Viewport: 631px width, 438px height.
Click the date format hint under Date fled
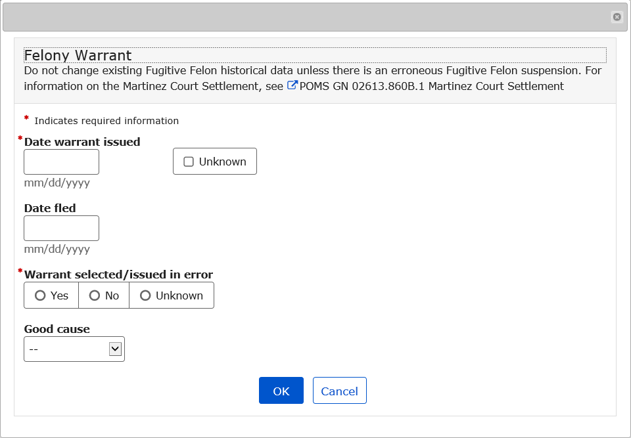(57, 250)
